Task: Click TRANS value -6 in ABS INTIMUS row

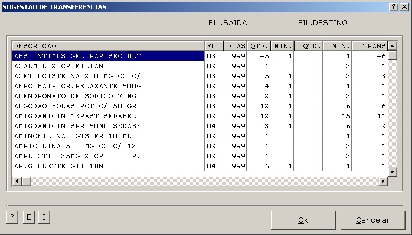Action: coord(369,56)
